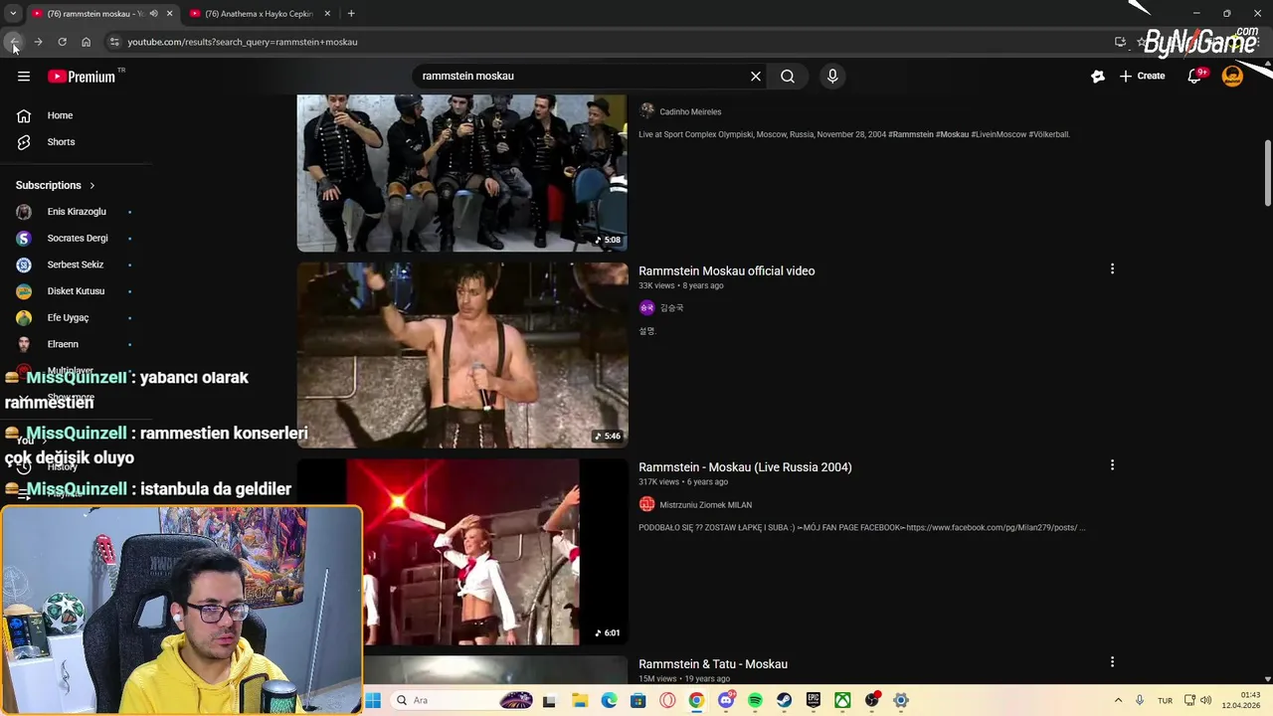The width and height of the screenshot is (1273, 716).
Task: Open a new browser tab
Action: pyautogui.click(x=351, y=14)
